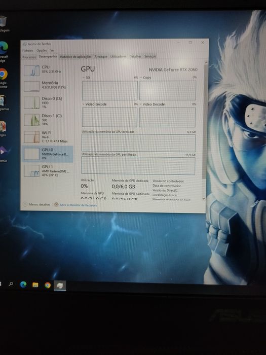Image resolution: width=266 pixels, height=355 pixels.
Task: Close the Gestor de Tarefas window
Action: point(203,42)
